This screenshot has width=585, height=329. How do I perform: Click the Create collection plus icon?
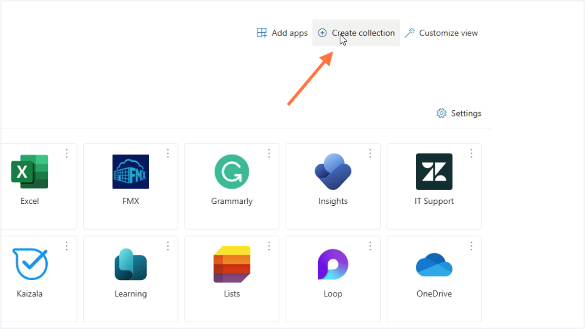coord(322,33)
